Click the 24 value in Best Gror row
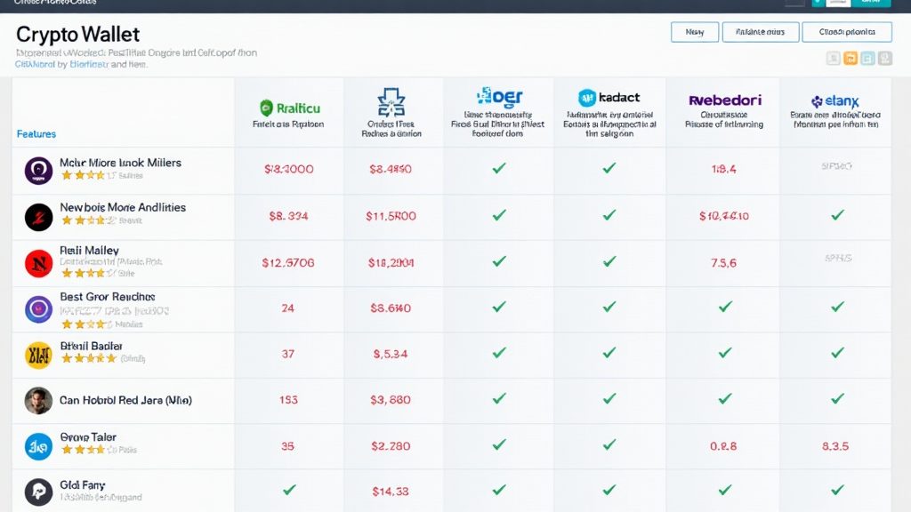Image resolution: width=911 pixels, height=512 pixels. (287, 308)
